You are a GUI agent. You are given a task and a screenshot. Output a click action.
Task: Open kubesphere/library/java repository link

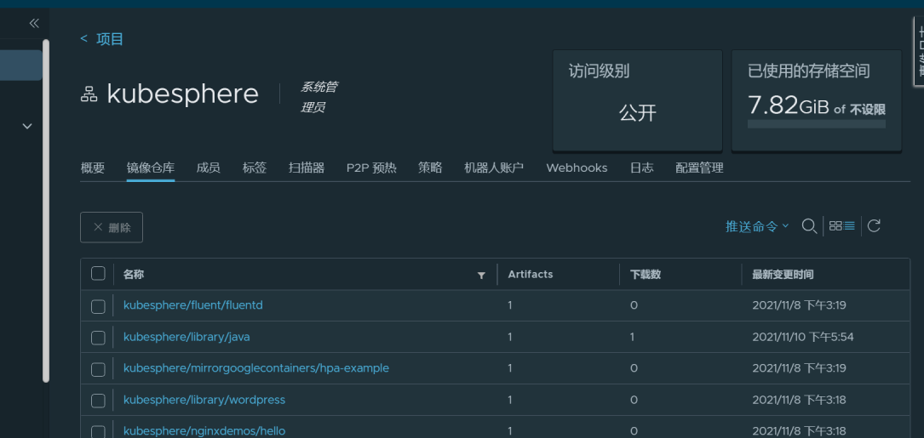click(x=187, y=337)
